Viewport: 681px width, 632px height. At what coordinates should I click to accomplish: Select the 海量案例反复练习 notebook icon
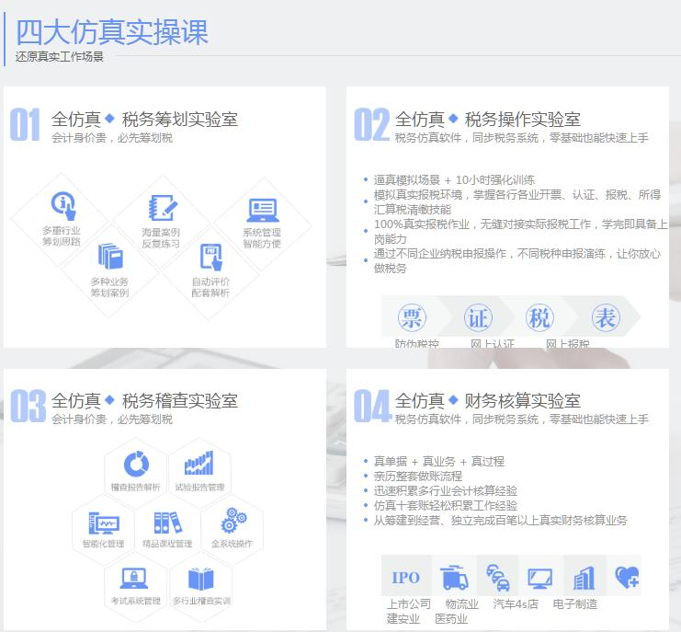click(x=163, y=207)
